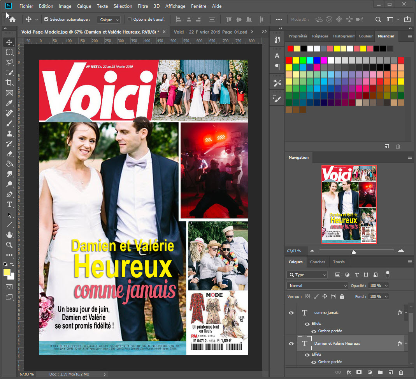Select the Horizontal Type tool

[9, 204]
